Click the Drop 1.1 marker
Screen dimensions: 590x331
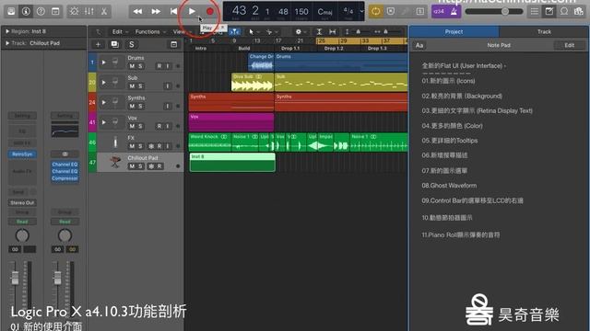pos(290,49)
